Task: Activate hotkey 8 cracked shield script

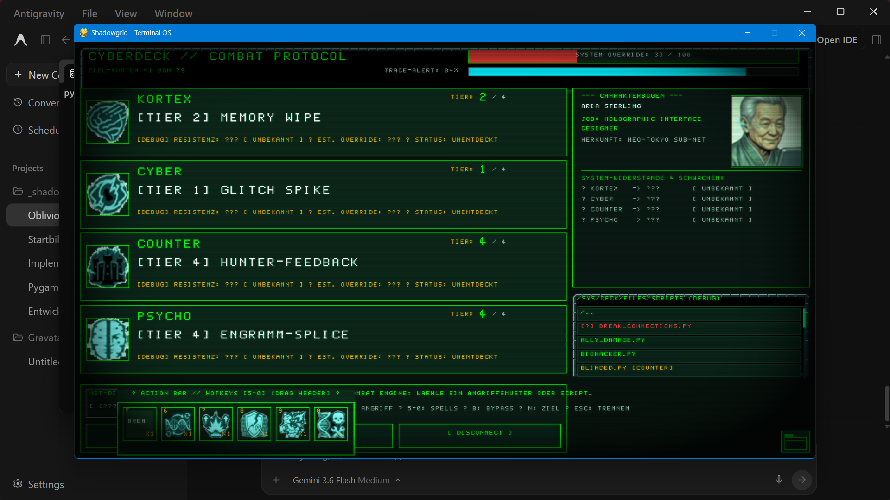Action: click(x=254, y=424)
